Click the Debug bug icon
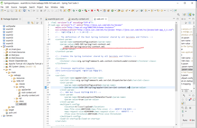 (x=74, y=11)
